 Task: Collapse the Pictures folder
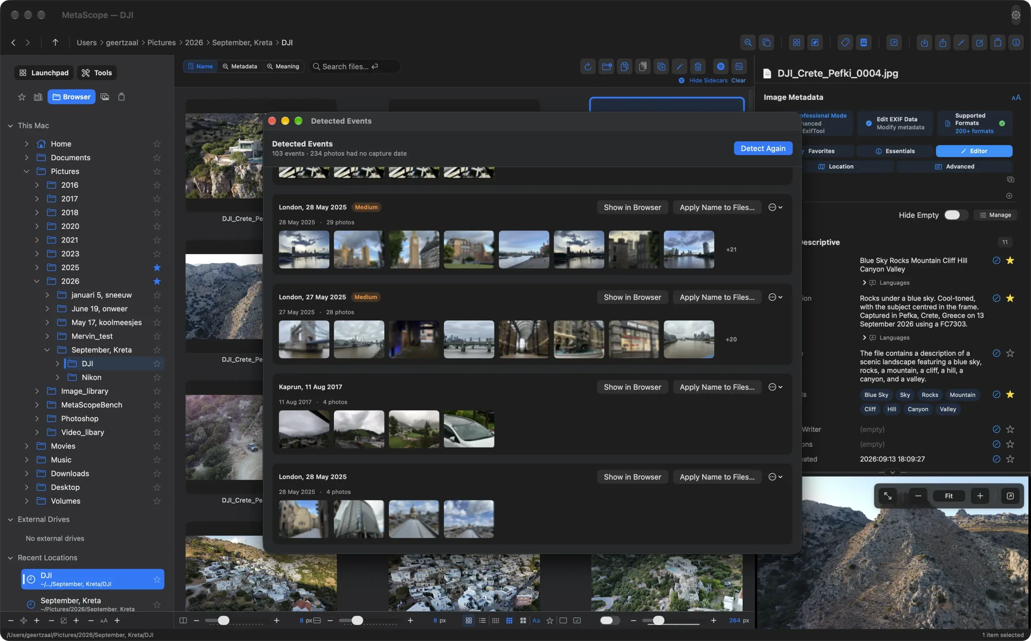(x=26, y=171)
